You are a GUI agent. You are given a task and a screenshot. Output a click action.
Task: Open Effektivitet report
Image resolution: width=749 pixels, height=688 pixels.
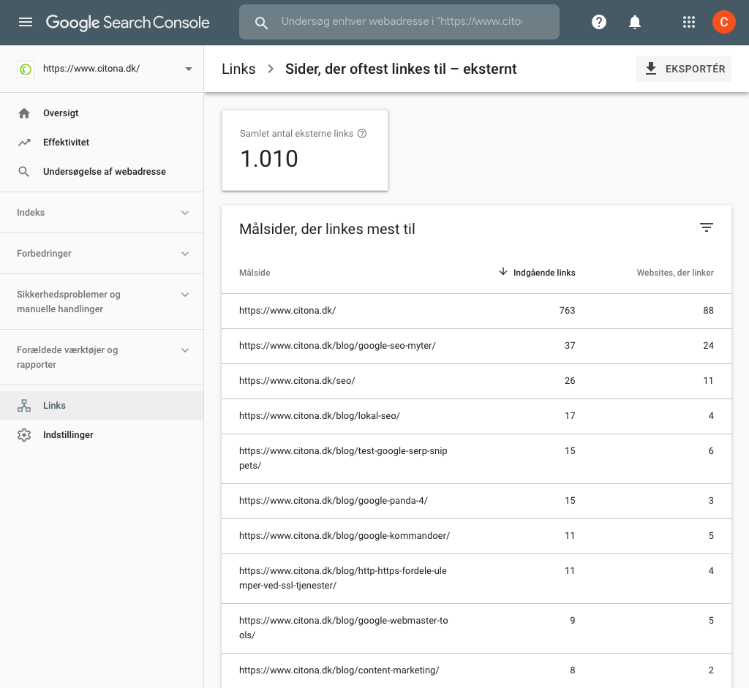(102, 143)
